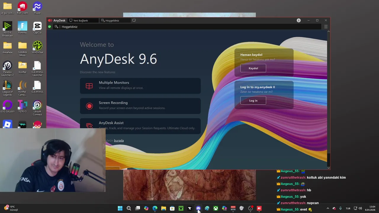Click the AnyDesk logo in title bar
This screenshot has width=379, height=213.
coord(50,20)
